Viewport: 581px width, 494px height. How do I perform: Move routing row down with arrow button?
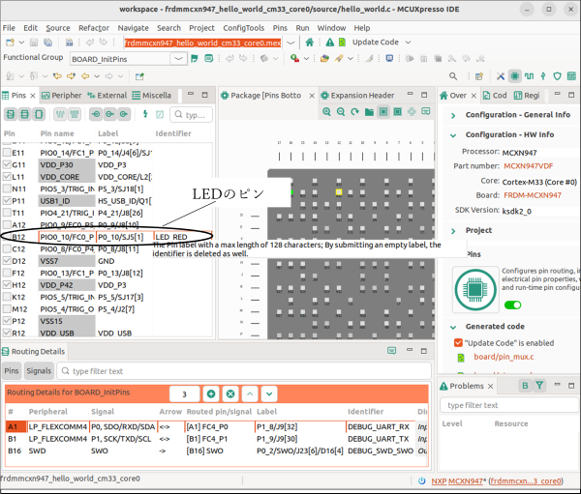click(x=269, y=394)
